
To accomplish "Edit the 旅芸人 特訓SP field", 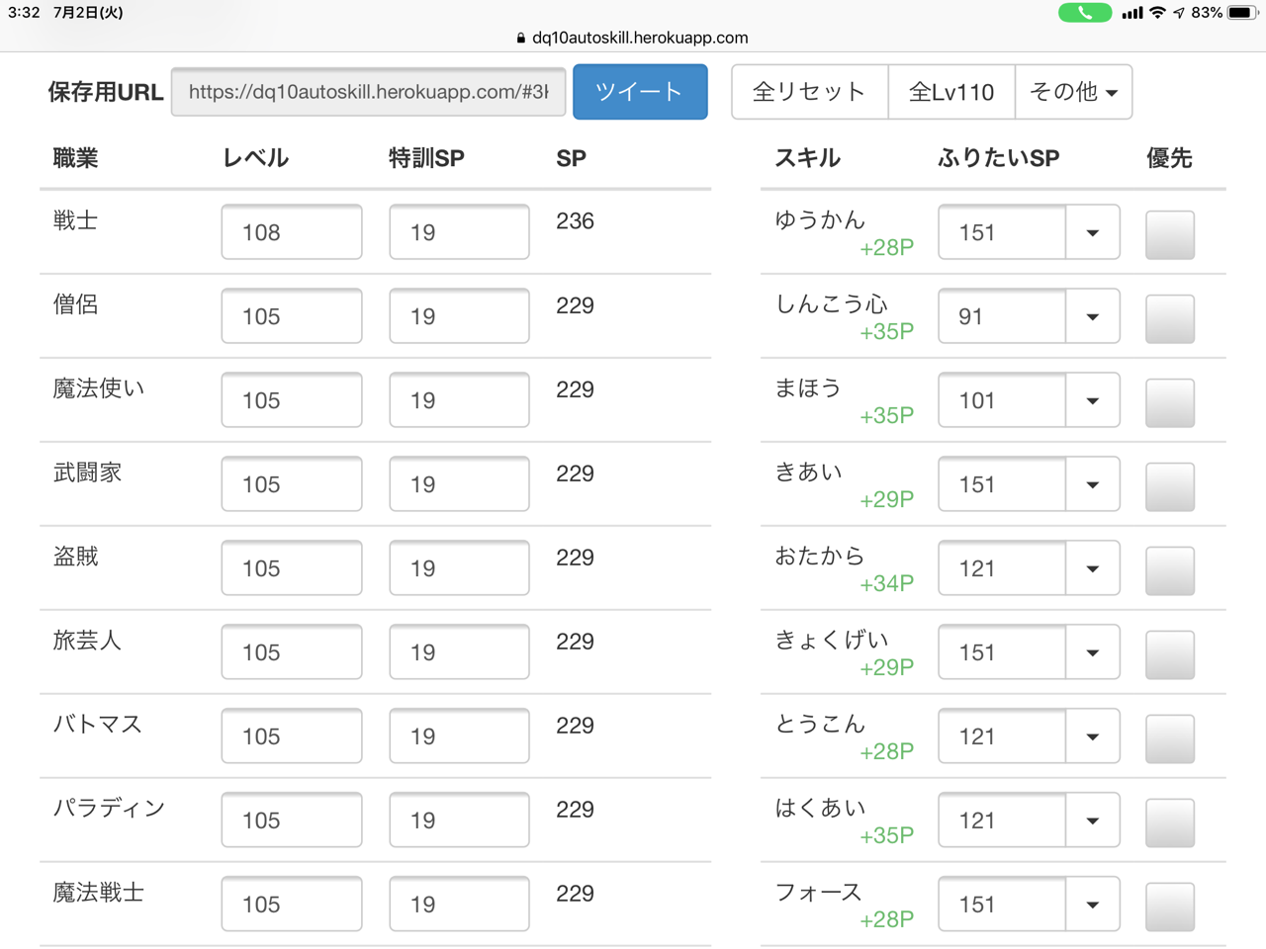I will (x=459, y=652).
